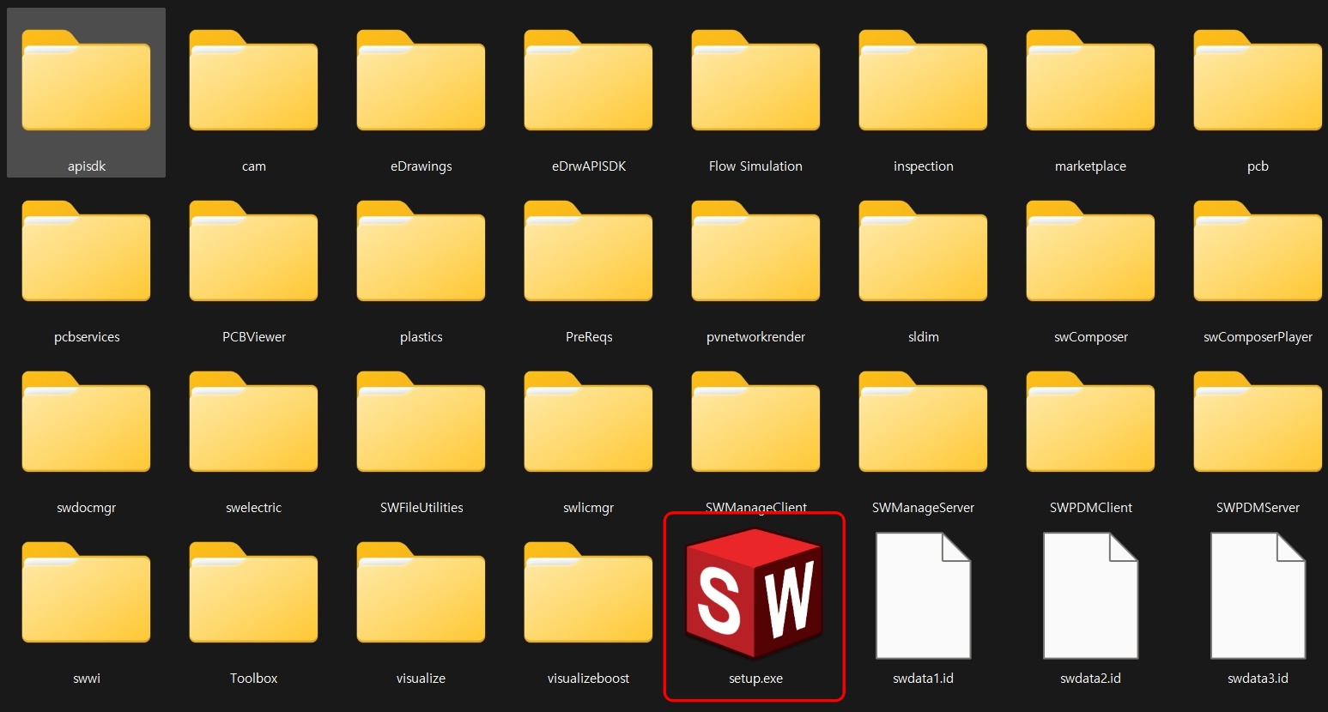
Task: Click the swComposerPlayer folder icon
Action: pyautogui.click(x=1258, y=251)
